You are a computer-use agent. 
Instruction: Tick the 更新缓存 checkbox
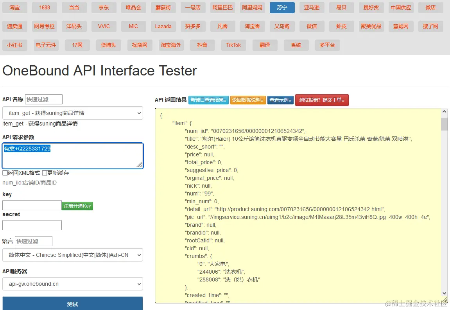(x=45, y=173)
